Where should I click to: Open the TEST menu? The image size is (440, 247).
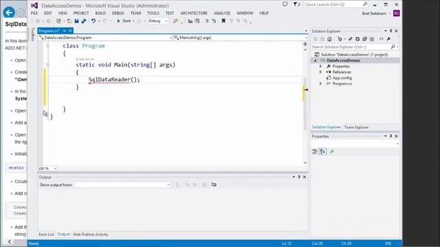pyautogui.click(x=170, y=13)
